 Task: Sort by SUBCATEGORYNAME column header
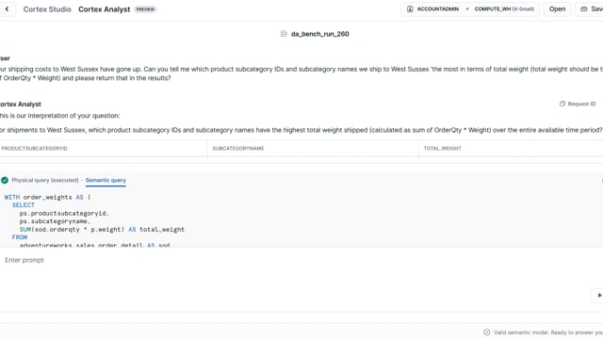[238, 149]
